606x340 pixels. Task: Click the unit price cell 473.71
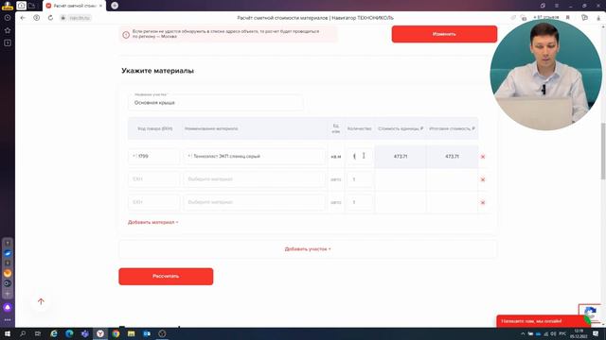pos(401,157)
